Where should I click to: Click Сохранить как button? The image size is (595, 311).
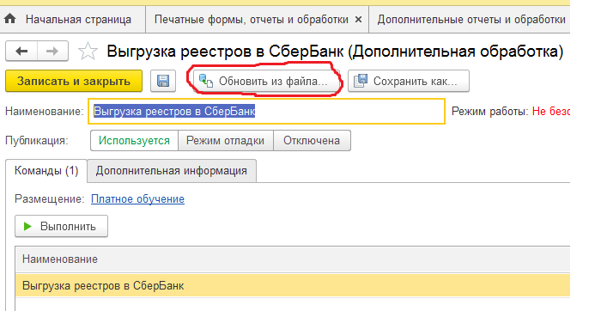tap(409, 81)
